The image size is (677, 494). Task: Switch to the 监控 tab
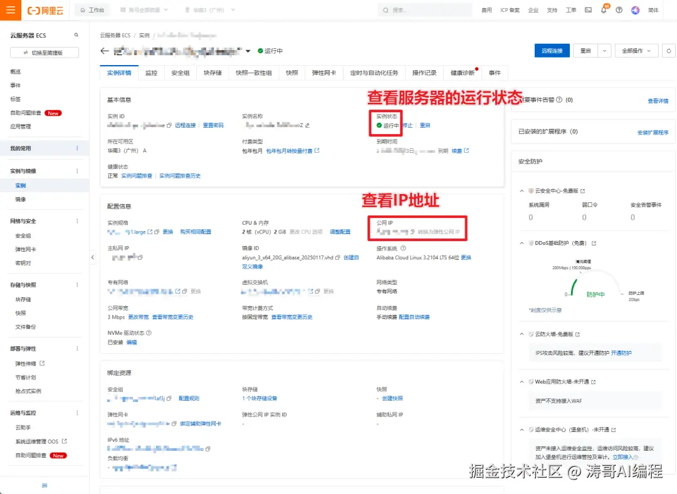(x=152, y=73)
